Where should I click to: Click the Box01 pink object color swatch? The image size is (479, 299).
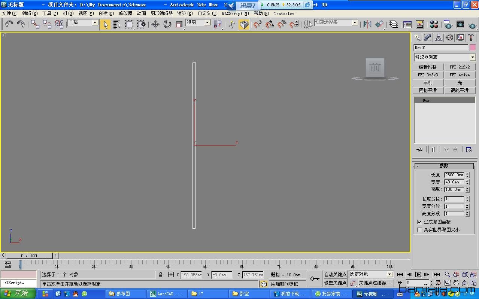point(473,48)
